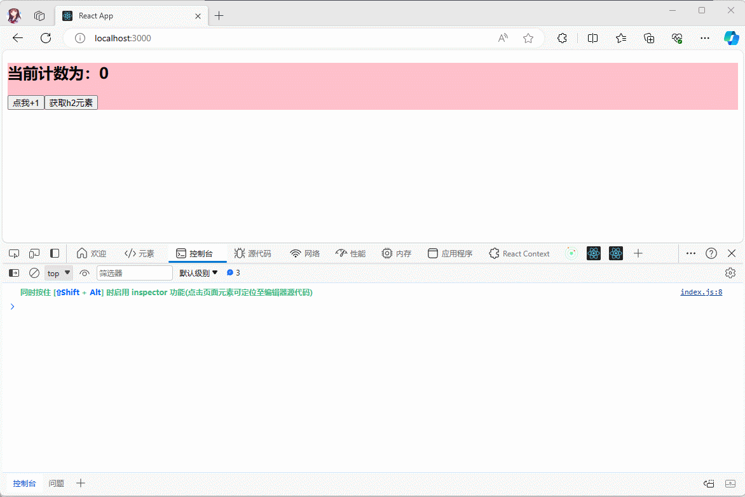Viewport: 745px width, 497px height.
Task: Open DevTools help icon
Action: [x=711, y=253]
